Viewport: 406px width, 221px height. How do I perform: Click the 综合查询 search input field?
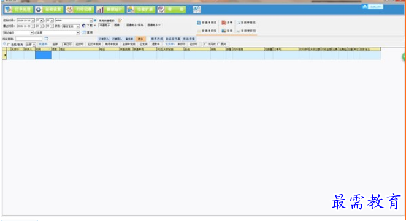(28, 39)
